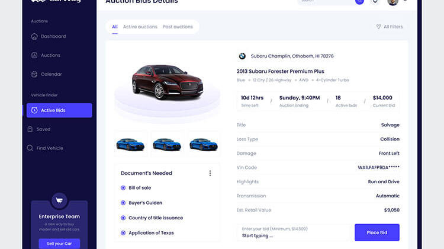444x249 pixels.
Task: Open the All Filters dropdown
Action: (390, 27)
